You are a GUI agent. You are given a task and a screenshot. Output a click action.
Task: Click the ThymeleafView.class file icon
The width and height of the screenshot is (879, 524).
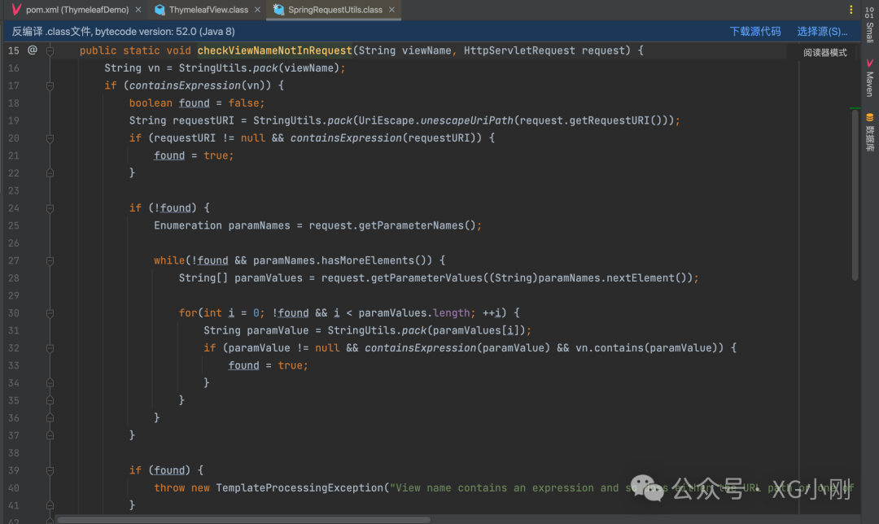pos(160,10)
